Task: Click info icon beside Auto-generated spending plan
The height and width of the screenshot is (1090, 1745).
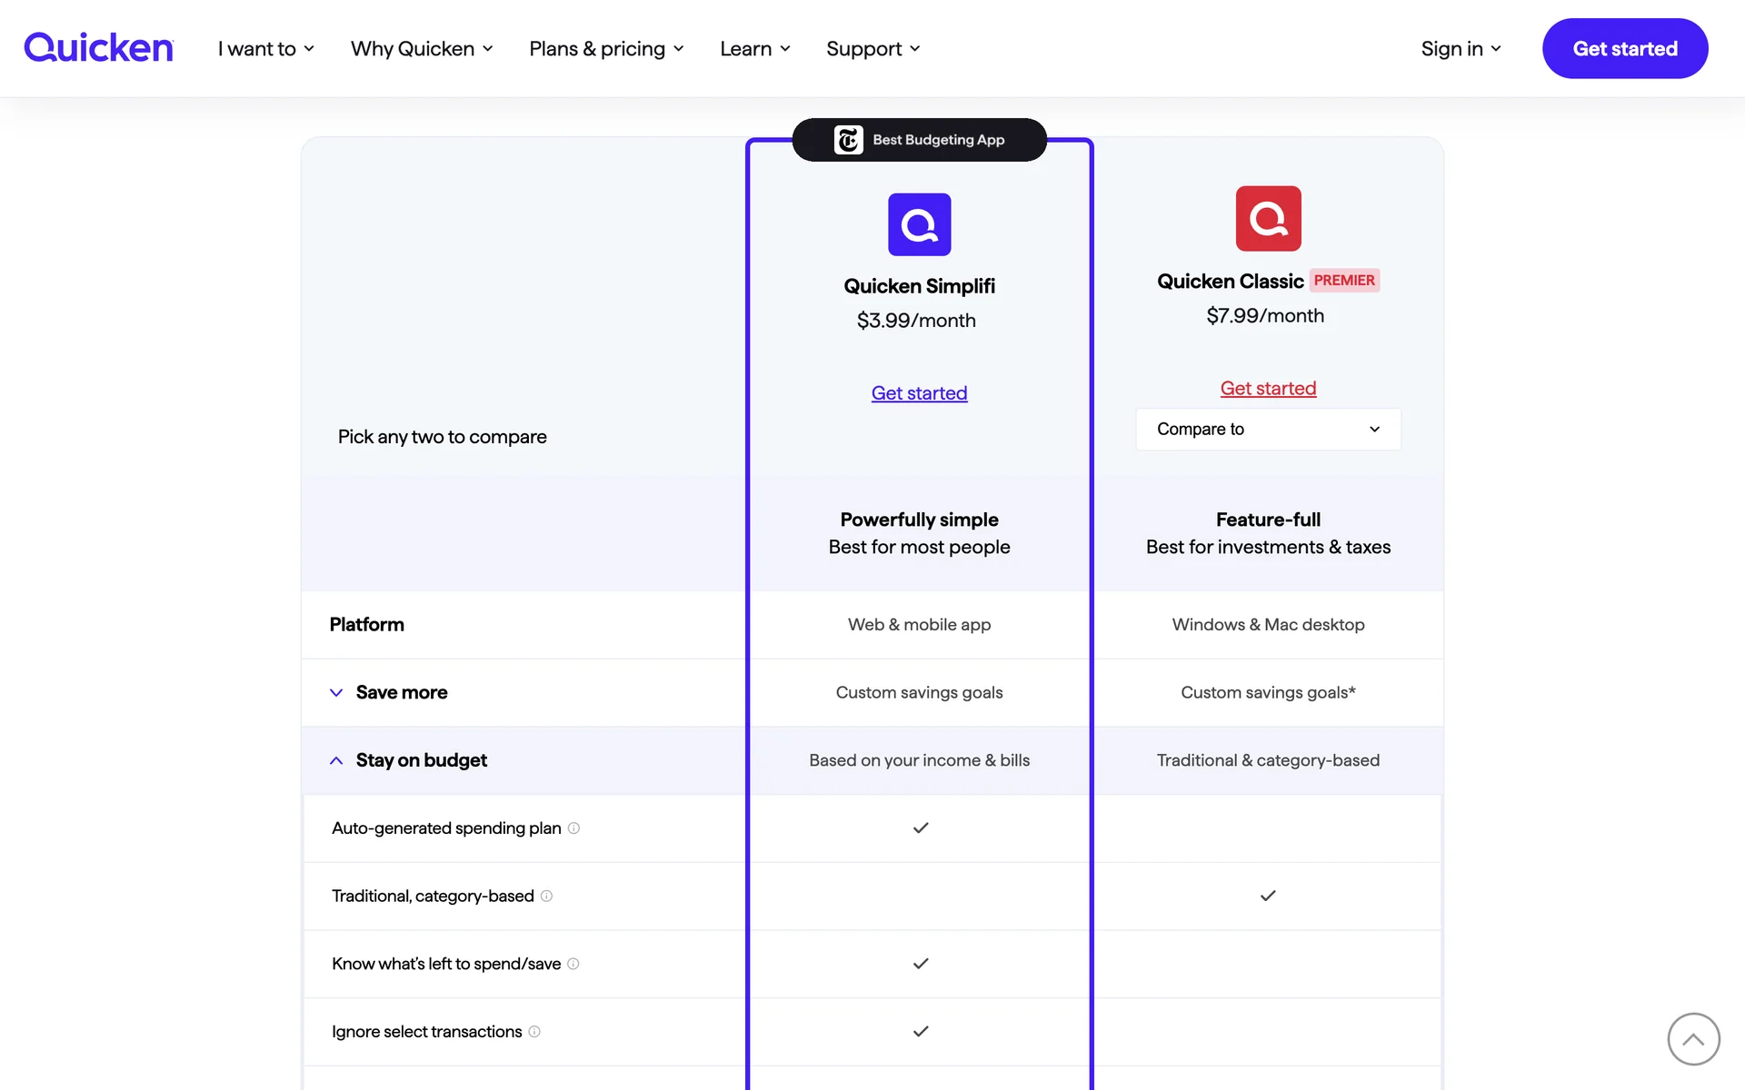Action: coord(573,828)
